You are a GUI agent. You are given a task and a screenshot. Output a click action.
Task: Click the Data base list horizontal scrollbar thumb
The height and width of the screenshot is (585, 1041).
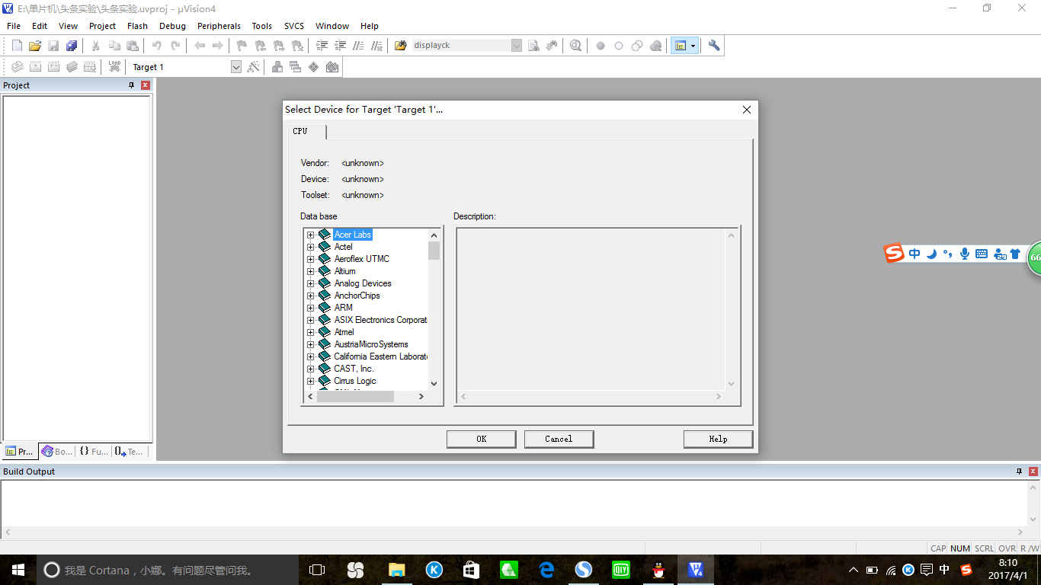355,397
